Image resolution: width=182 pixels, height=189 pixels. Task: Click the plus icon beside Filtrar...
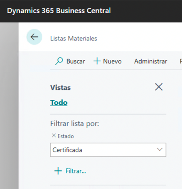click(58, 171)
